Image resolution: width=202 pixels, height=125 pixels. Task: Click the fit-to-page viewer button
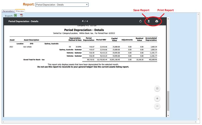157,89
